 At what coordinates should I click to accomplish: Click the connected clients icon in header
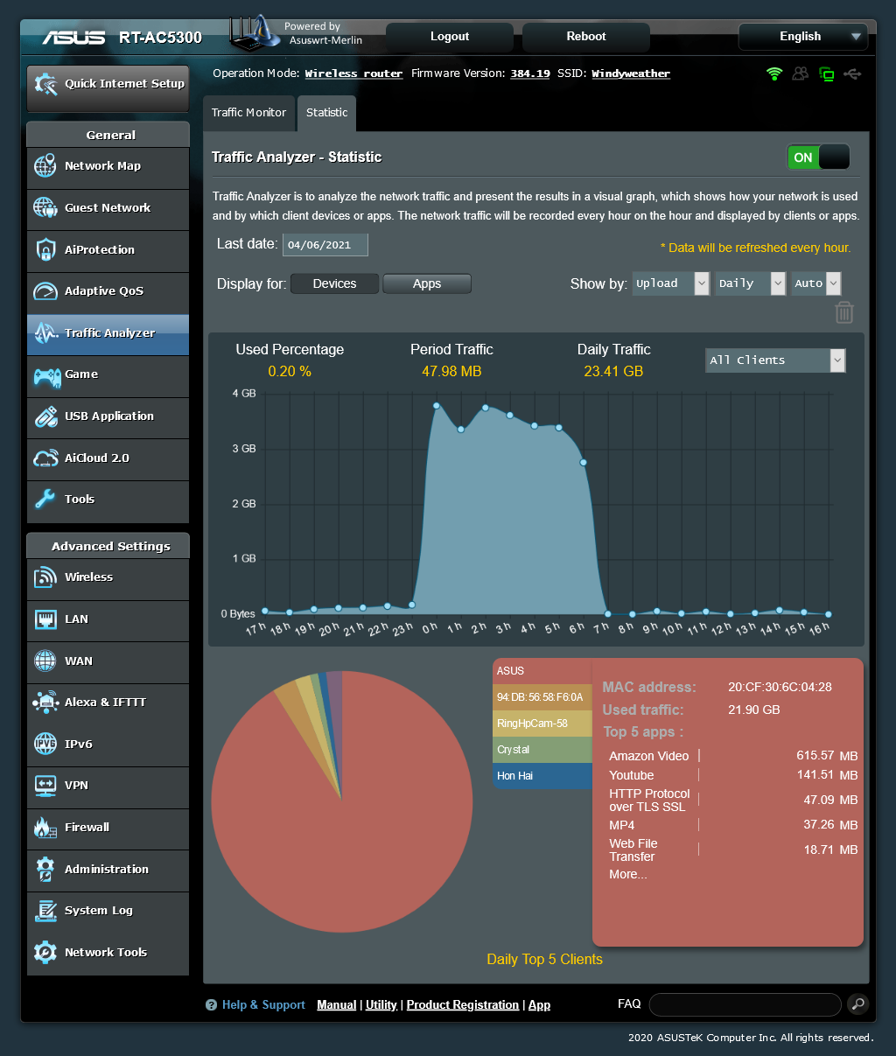pos(800,73)
